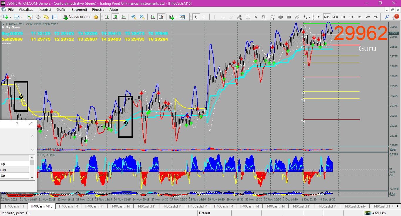Screen dimensions: 401x216
Task: Switch to candlestick chart type
Action: click(115, 17)
